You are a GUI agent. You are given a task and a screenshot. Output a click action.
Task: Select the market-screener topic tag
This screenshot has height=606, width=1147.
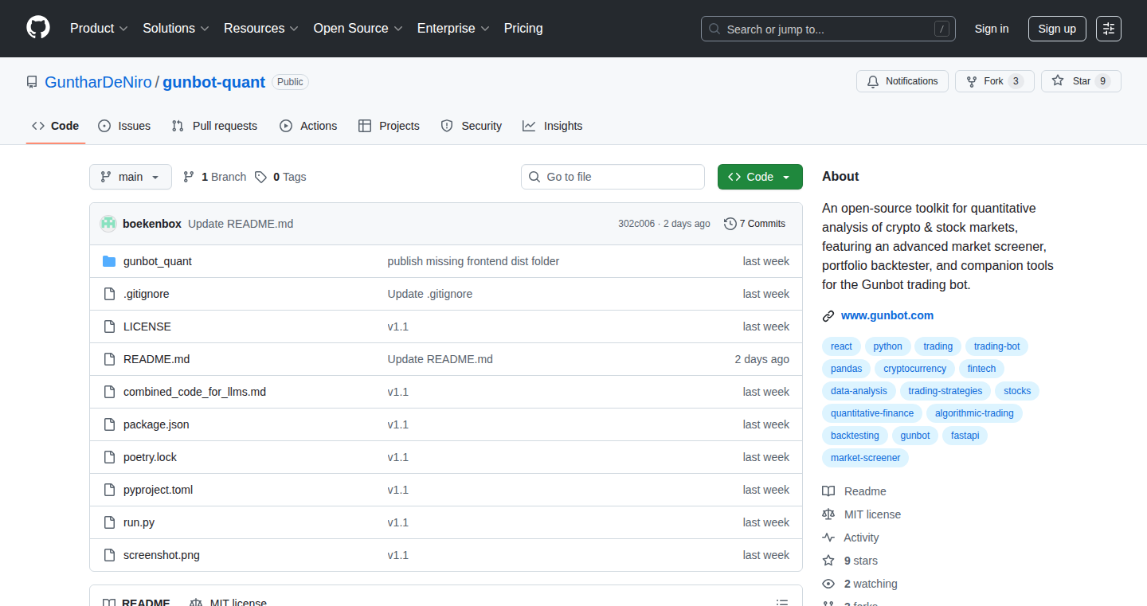pos(865,458)
